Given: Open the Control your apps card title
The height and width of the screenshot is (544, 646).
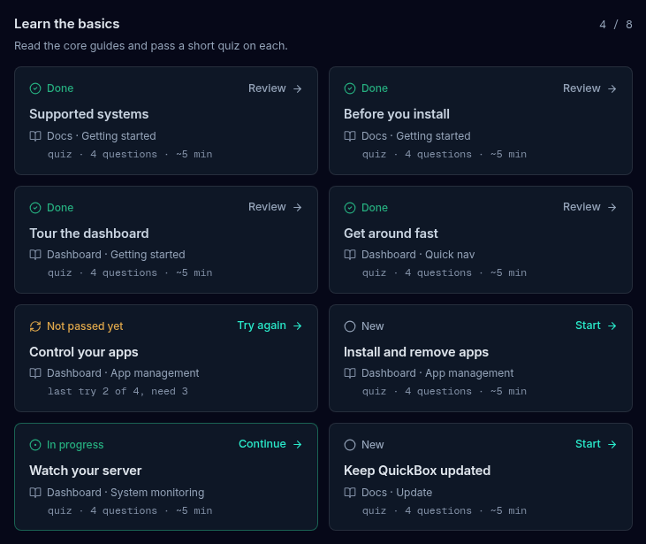Looking at the screenshot, I should coord(84,352).
